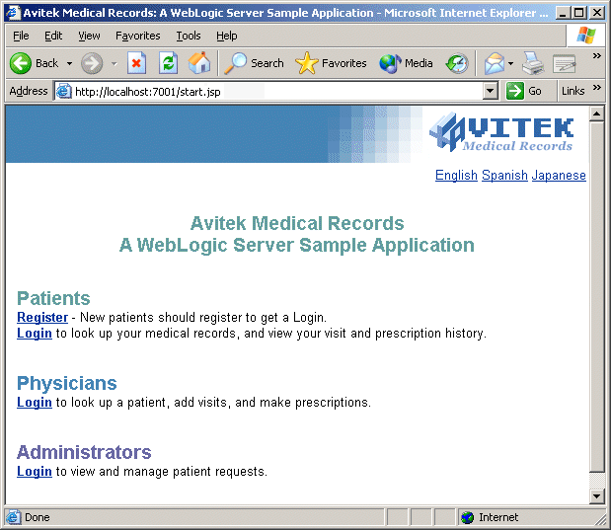Open the Help menu
Image resolution: width=611 pixels, height=530 pixels.
(x=227, y=36)
